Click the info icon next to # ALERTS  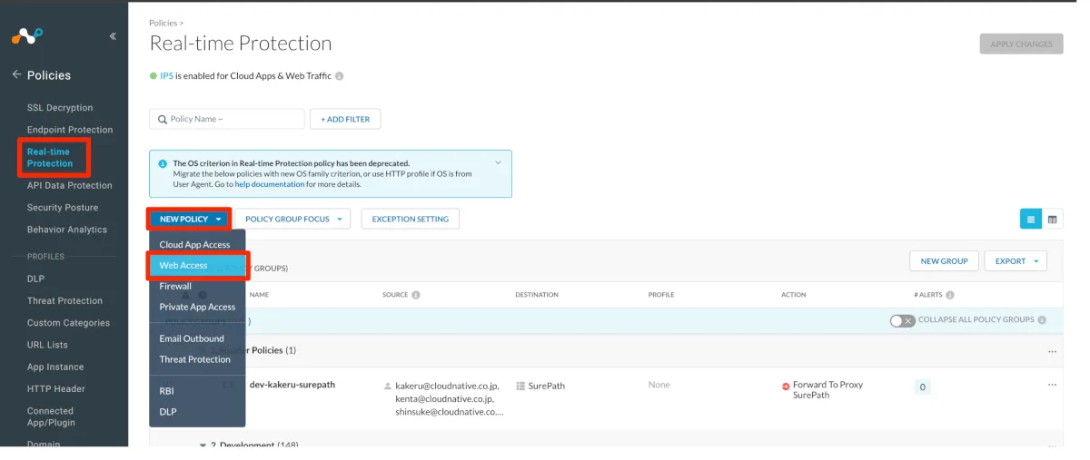click(950, 295)
